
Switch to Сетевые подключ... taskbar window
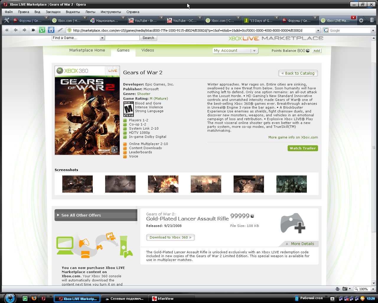tap(124, 299)
